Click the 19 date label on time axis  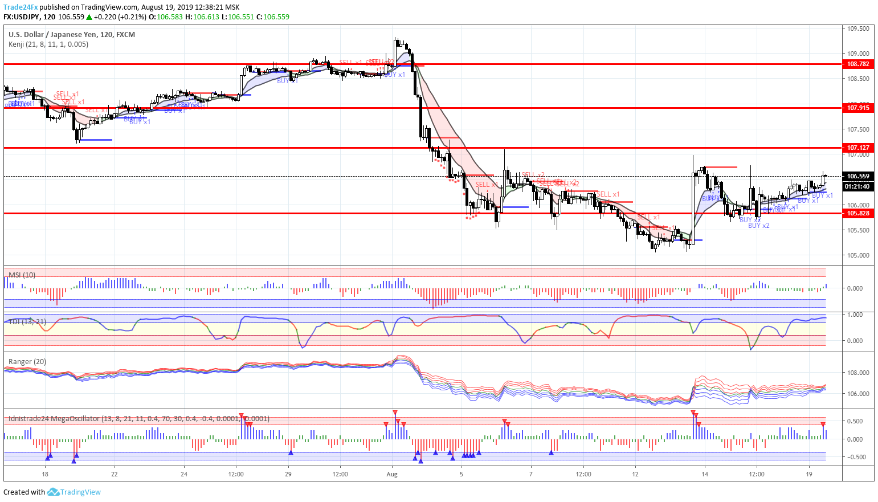(x=809, y=474)
